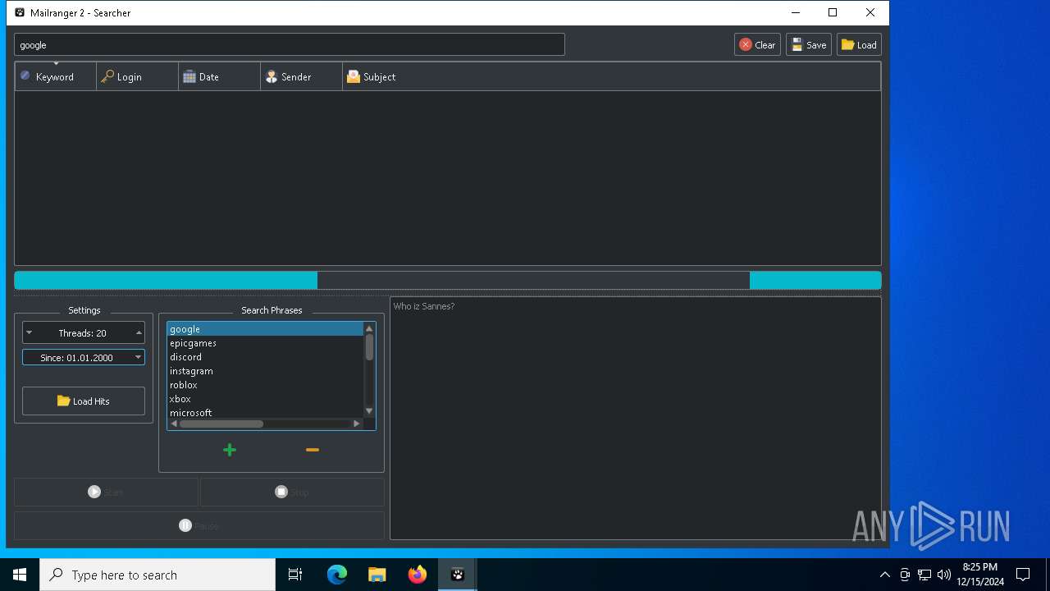The width and height of the screenshot is (1050, 591).
Task: Click the Clear button
Action: point(757,45)
